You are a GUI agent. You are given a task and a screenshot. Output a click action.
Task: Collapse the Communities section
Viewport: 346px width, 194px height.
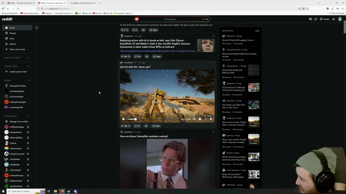(29, 116)
